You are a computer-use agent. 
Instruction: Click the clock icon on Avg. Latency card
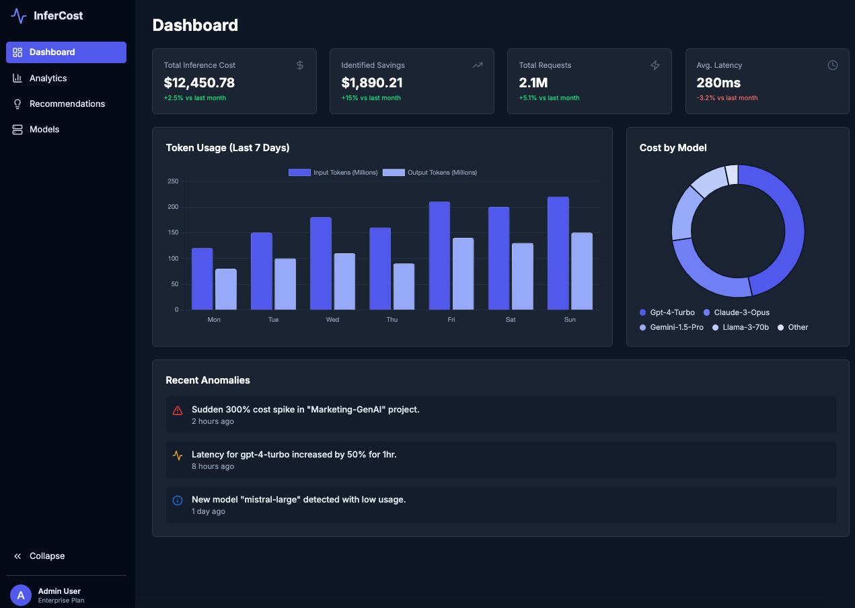[832, 65]
